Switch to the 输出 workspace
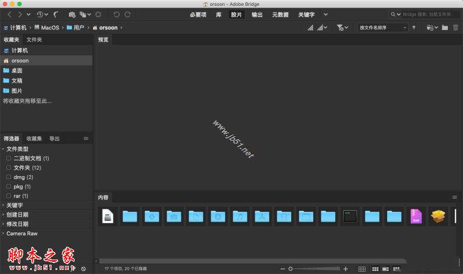 click(257, 14)
